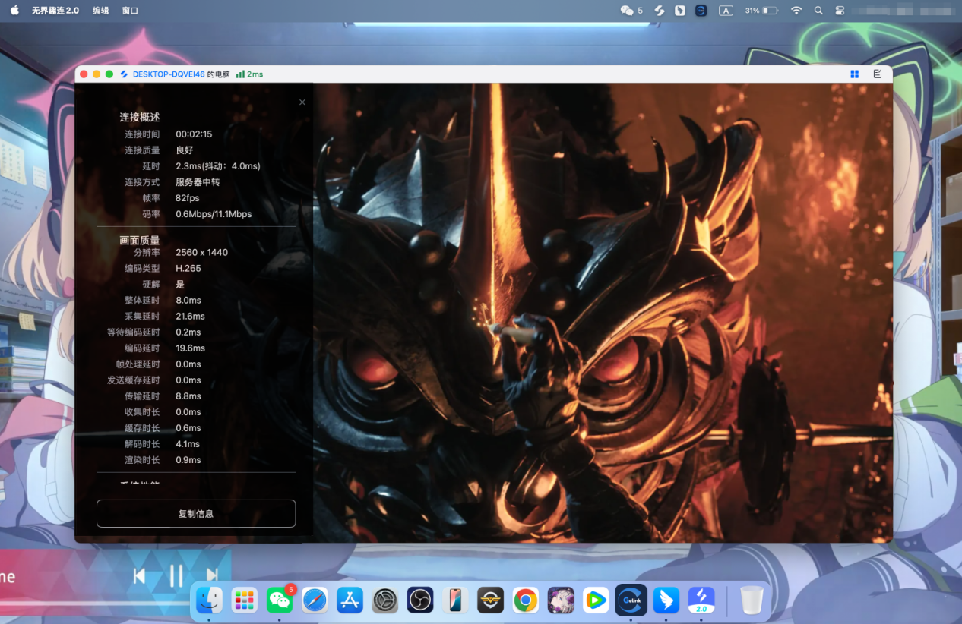
Task: Click the latency value 2.3ms(抖动：4.0ms)
Action: point(218,165)
